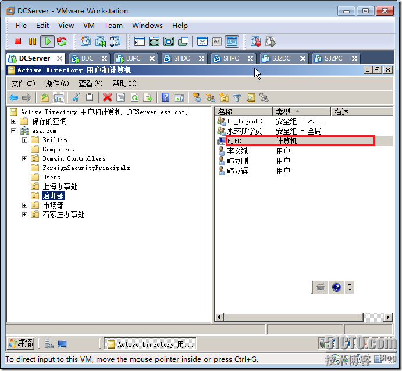
Task: Click the Record with red dot icon
Action: (x=256, y=41)
